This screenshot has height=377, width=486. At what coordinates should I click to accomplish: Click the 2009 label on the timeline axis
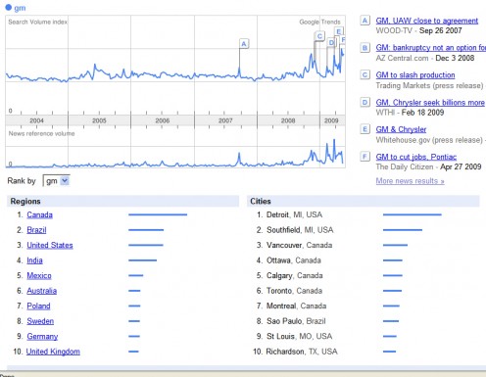point(331,120)
